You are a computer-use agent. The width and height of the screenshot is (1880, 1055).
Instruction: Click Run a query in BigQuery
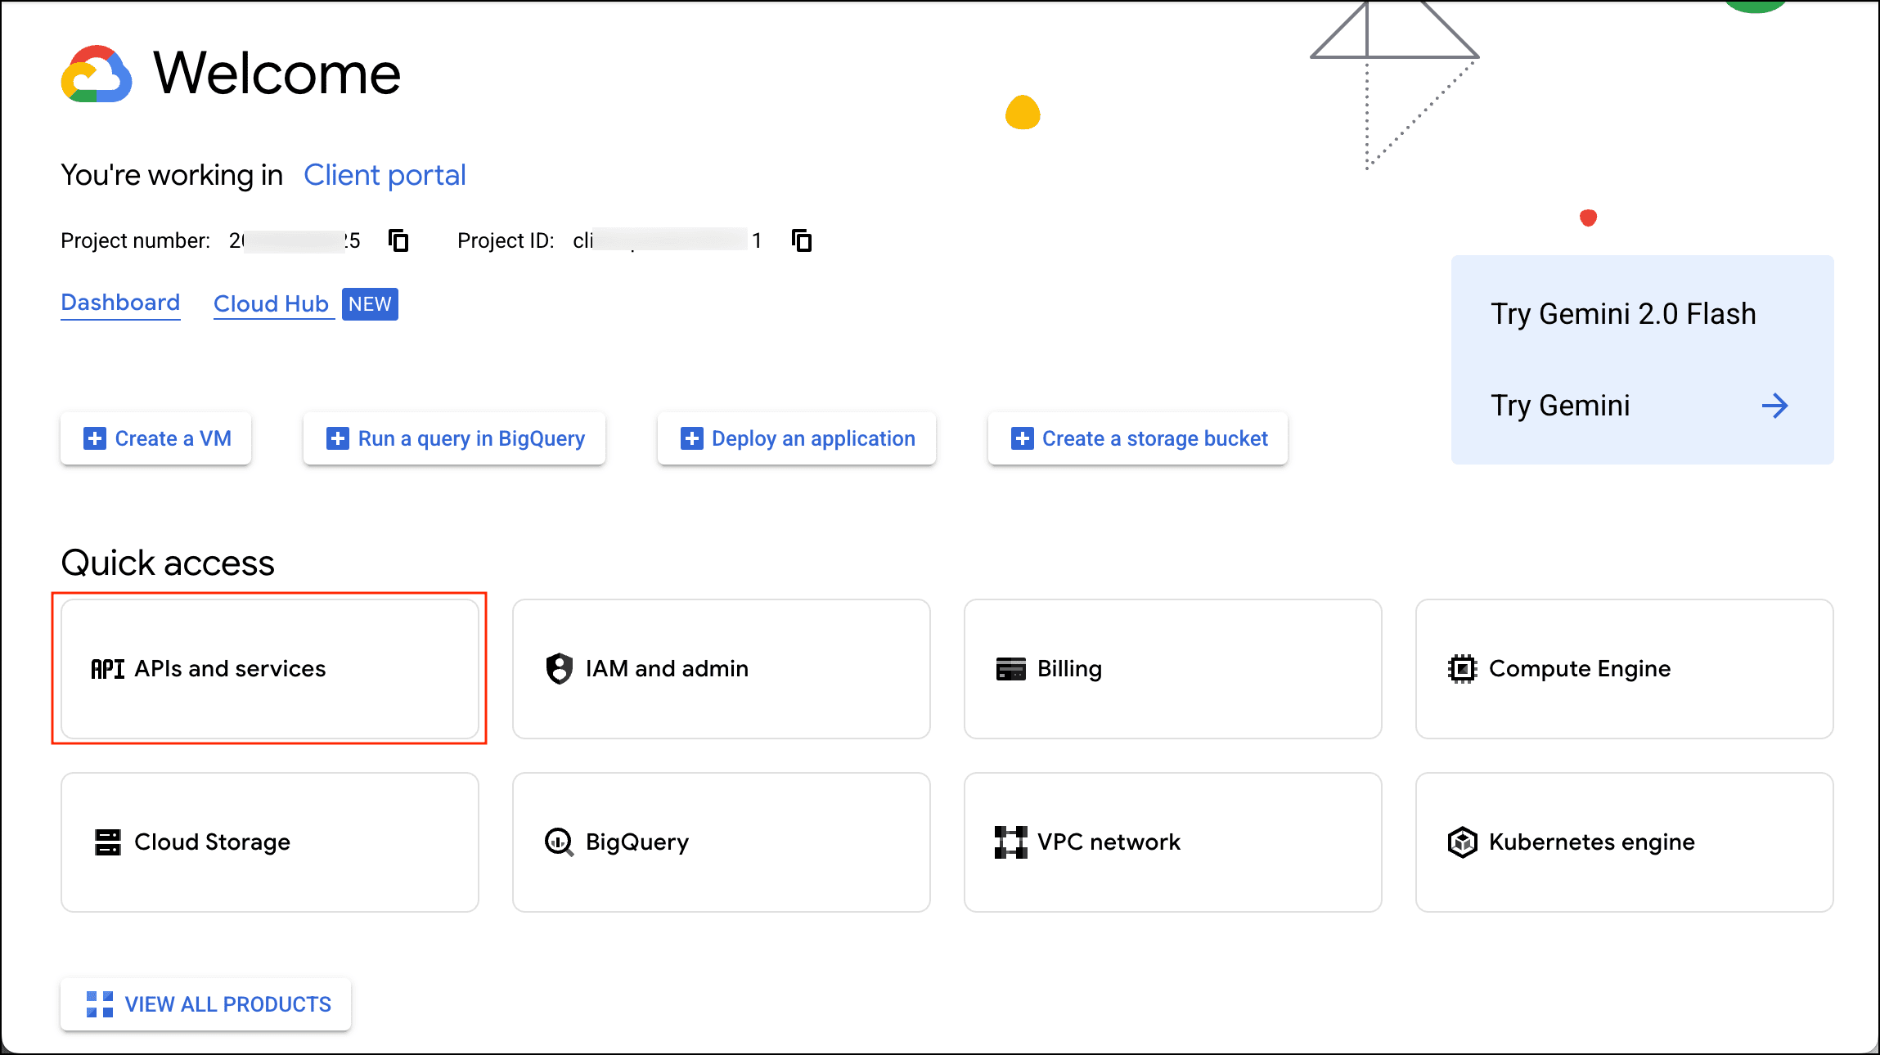(455, 439)
